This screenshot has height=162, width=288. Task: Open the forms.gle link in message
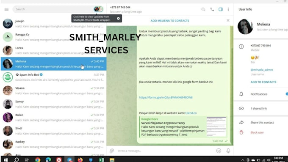[166, 97]
